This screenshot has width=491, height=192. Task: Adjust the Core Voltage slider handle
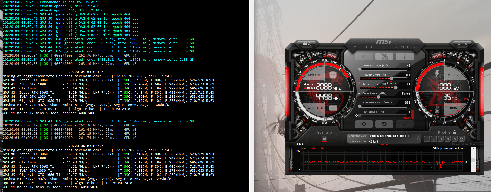pyautogui.click(x=360, y=69)
